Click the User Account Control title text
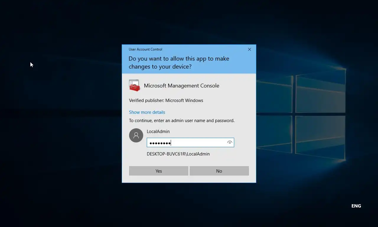The width and height of the screenshot is (378, 227). [x=145, y=49]
